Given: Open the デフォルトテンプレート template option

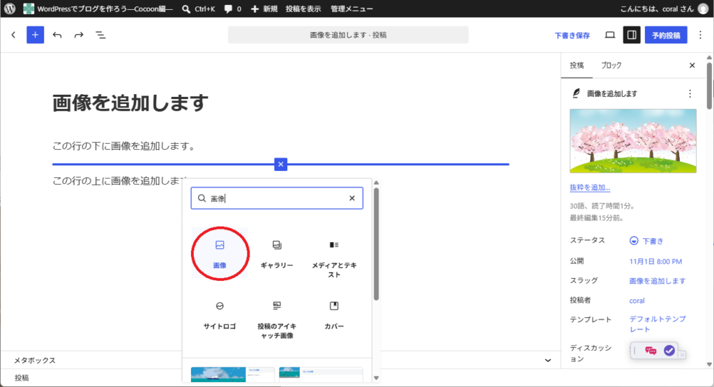Looking at the screenshot, I should pyautogui.click(x=657, y=324).
